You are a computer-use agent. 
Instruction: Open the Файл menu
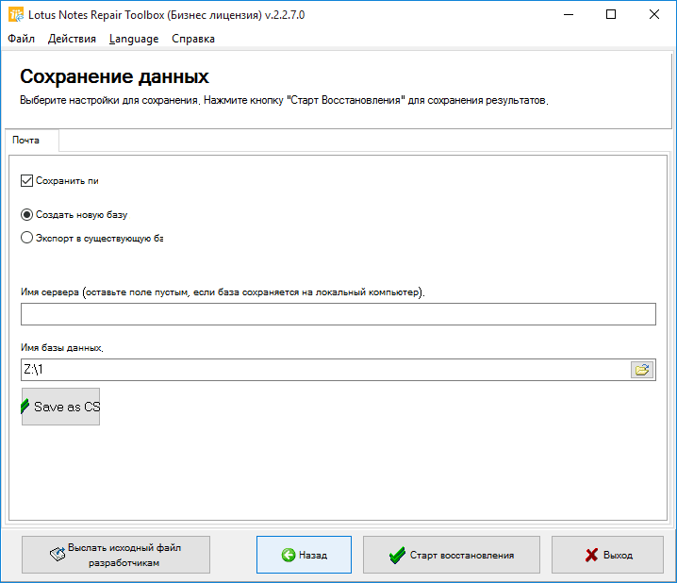tap(21, 39)
